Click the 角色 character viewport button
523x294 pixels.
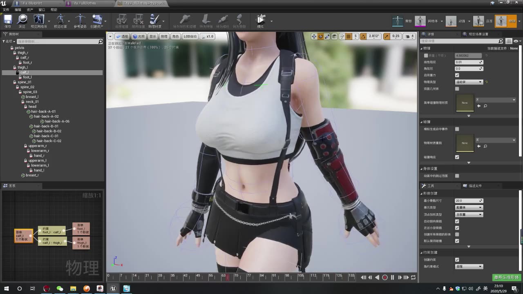pyautogui.click(x=175, y=36)
